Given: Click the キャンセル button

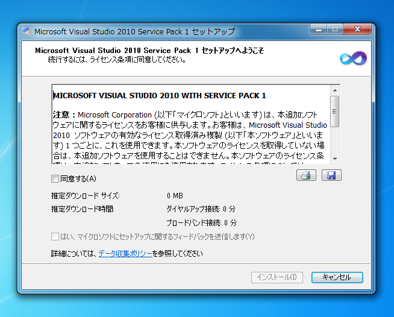Looking at the screenshot, I should [337, 277].
